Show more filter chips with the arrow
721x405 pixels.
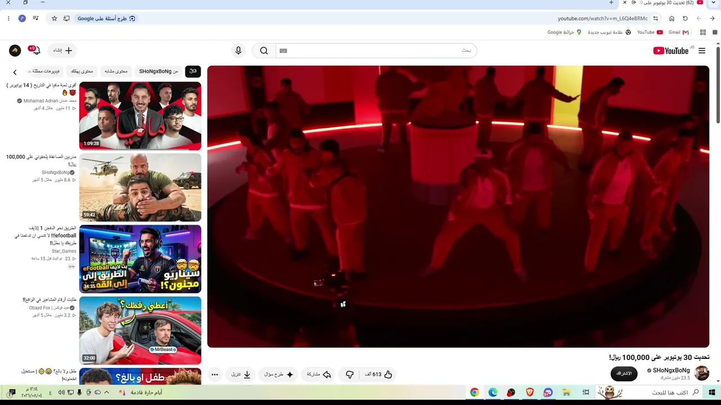coord(15,72)
